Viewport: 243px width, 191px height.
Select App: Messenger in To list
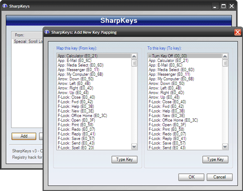click(x=185, y=74)
